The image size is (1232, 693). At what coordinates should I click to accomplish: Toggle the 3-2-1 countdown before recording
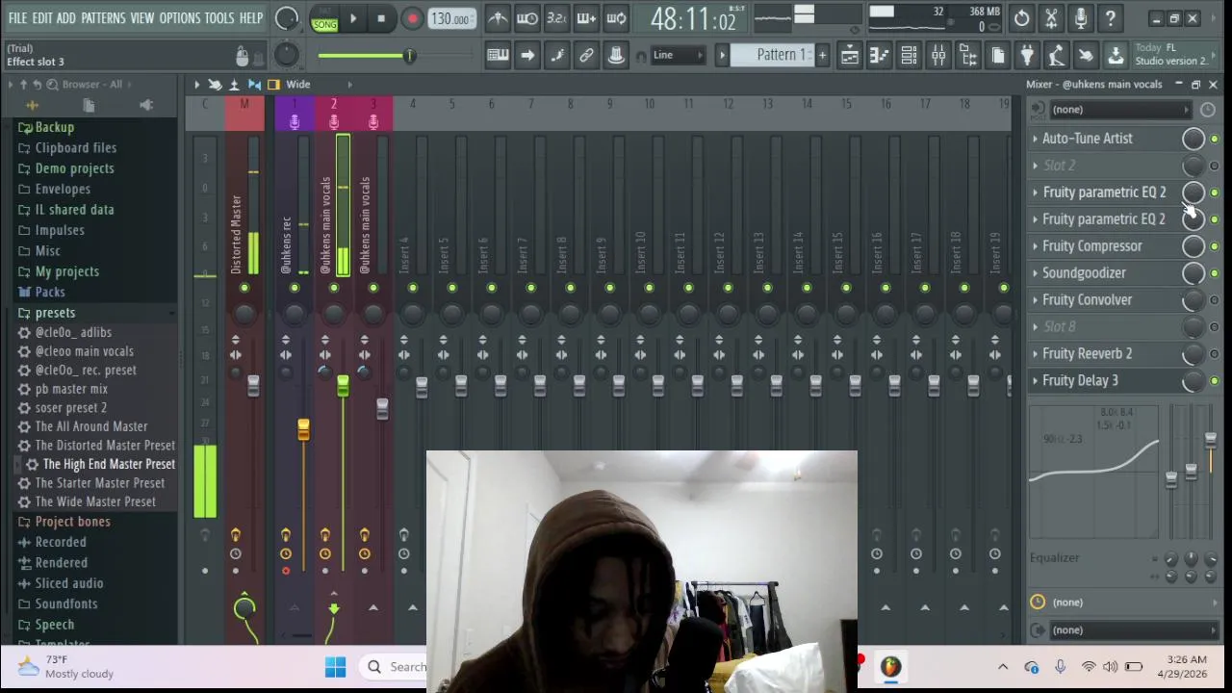click(557, 18)
